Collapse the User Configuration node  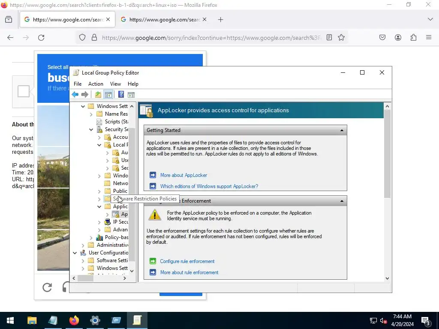tap(75, 253)
